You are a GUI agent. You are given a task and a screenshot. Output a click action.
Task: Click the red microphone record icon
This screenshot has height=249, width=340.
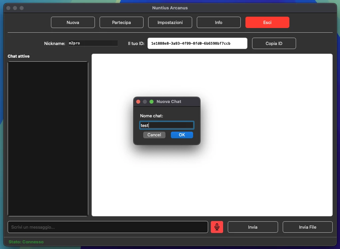pyautogui.click(x=217, y=227)
